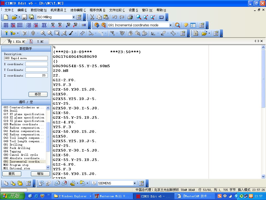The image size is (266, 200).
Task: Open Find with magnifier icon
Action: (139, 17)
